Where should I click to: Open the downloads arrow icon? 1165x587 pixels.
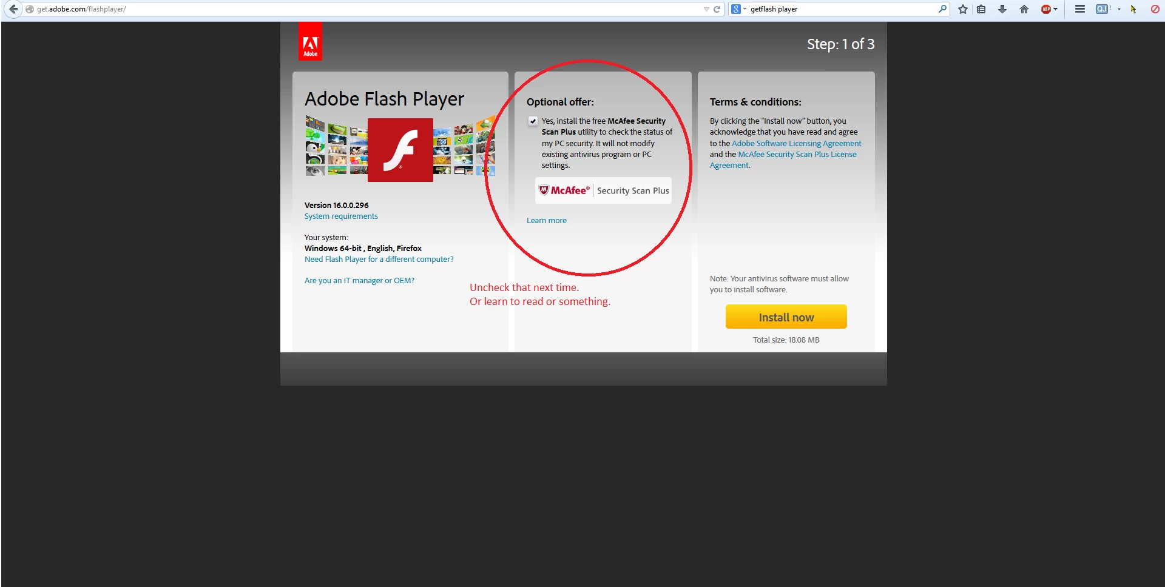click(1002, 9)
